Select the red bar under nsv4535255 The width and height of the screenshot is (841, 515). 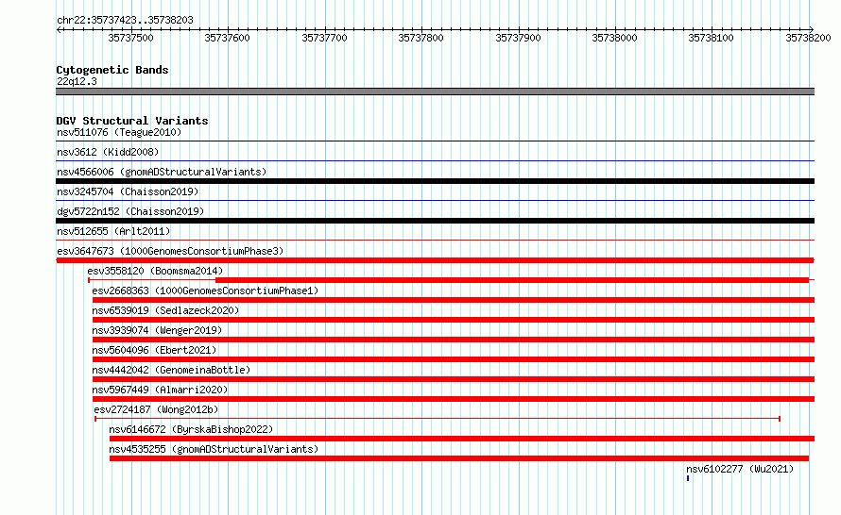tap(459, 458)
